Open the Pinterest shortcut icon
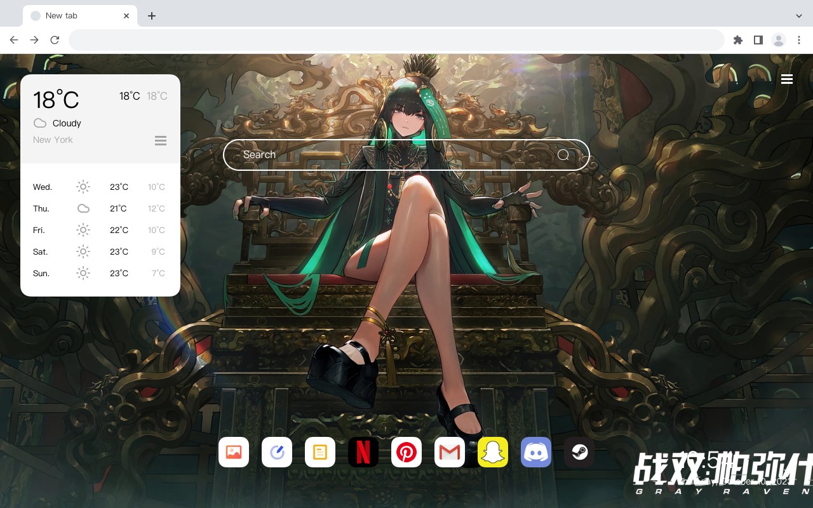Screen dimensions: 813x508 [406, 452]
